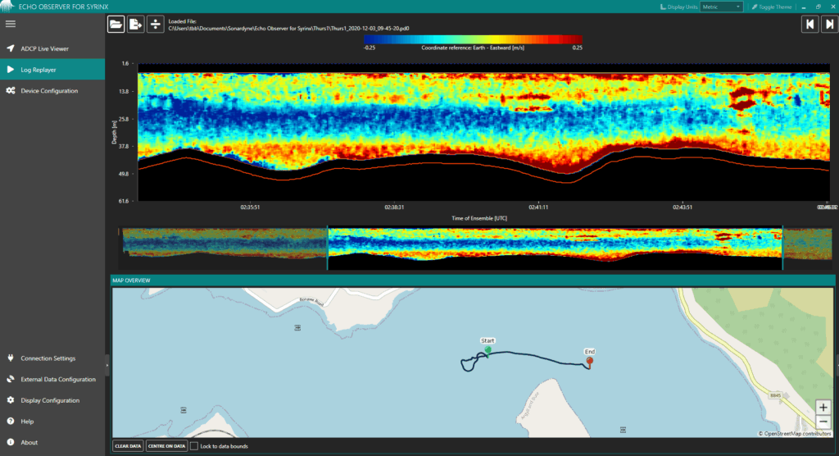Viewport: 839px width, 456px height.
Task: Open External Data Configuration in the sidebar
Action: coord(52,379)
